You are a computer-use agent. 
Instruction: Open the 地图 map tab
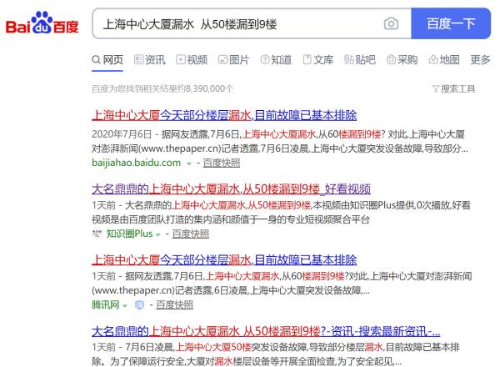click(x=445, y=60)
